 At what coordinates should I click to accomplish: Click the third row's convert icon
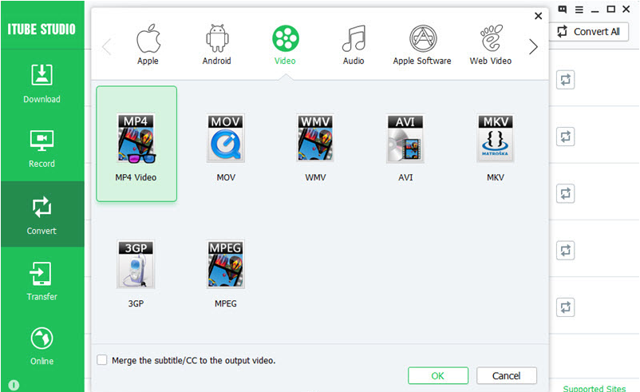tap(565, 193)
